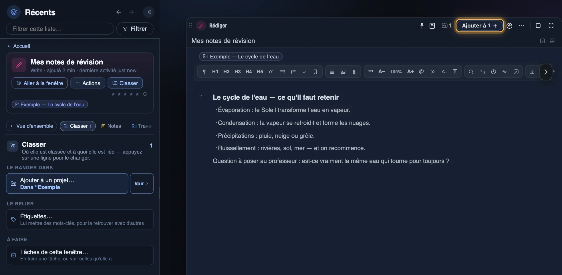
Task: Open the history clock icon
Action: 493,72
